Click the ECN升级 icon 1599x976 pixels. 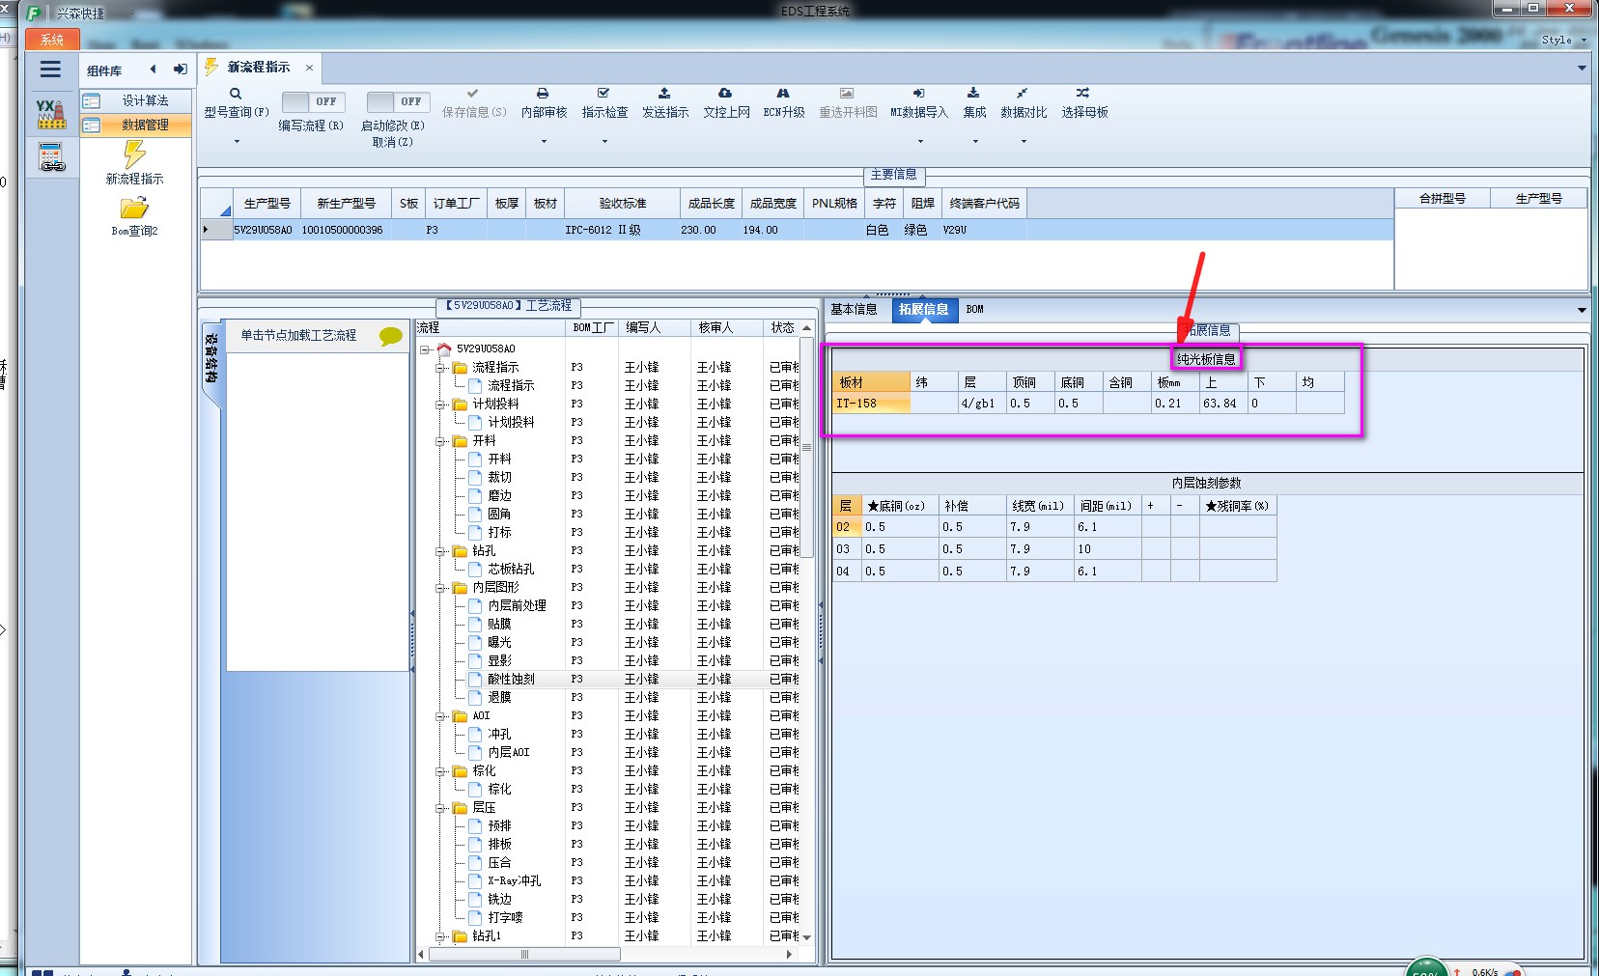[783, 94]
